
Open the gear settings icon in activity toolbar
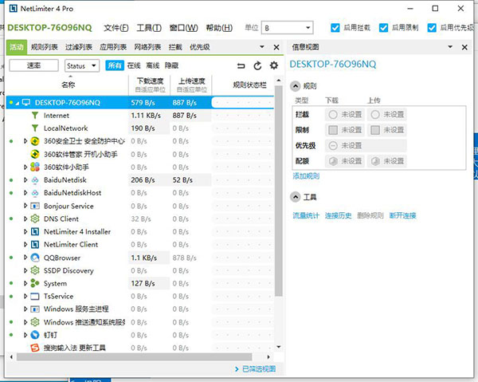click(x=274, y=65)
